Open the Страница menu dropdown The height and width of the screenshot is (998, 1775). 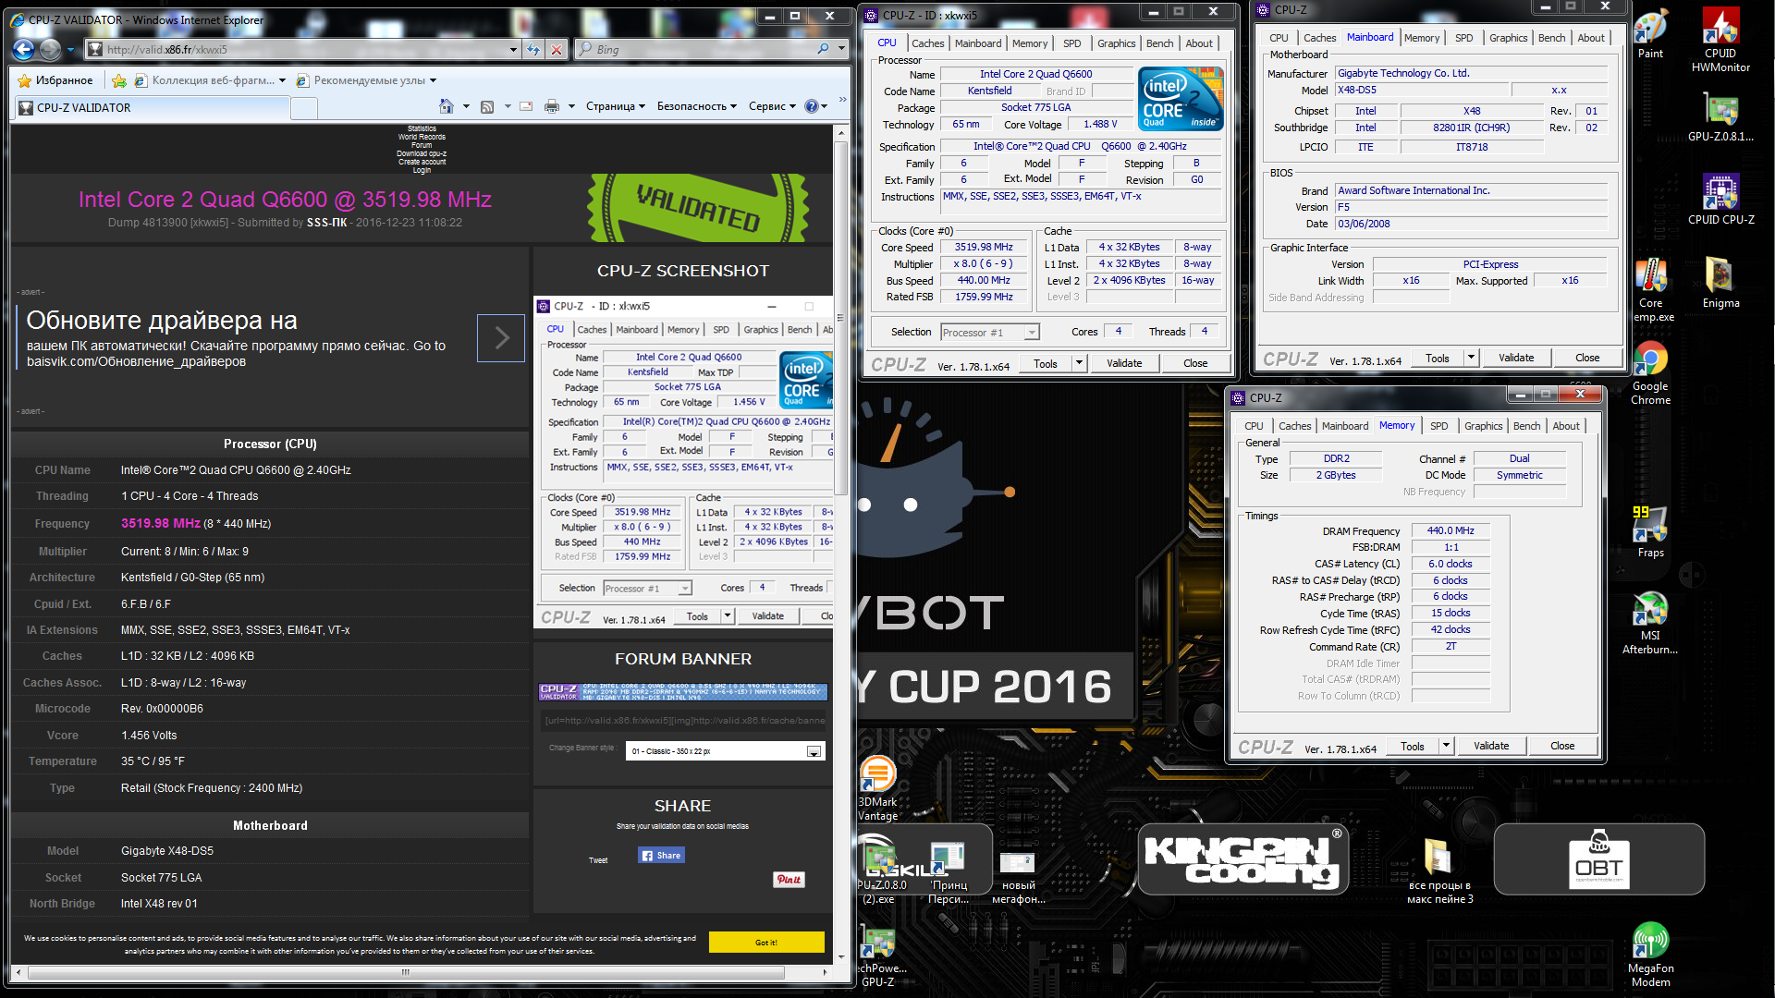[615, 106]
